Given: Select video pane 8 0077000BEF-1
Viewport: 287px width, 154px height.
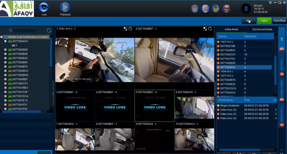Looking at the screenshot, I should pos(115,137).
